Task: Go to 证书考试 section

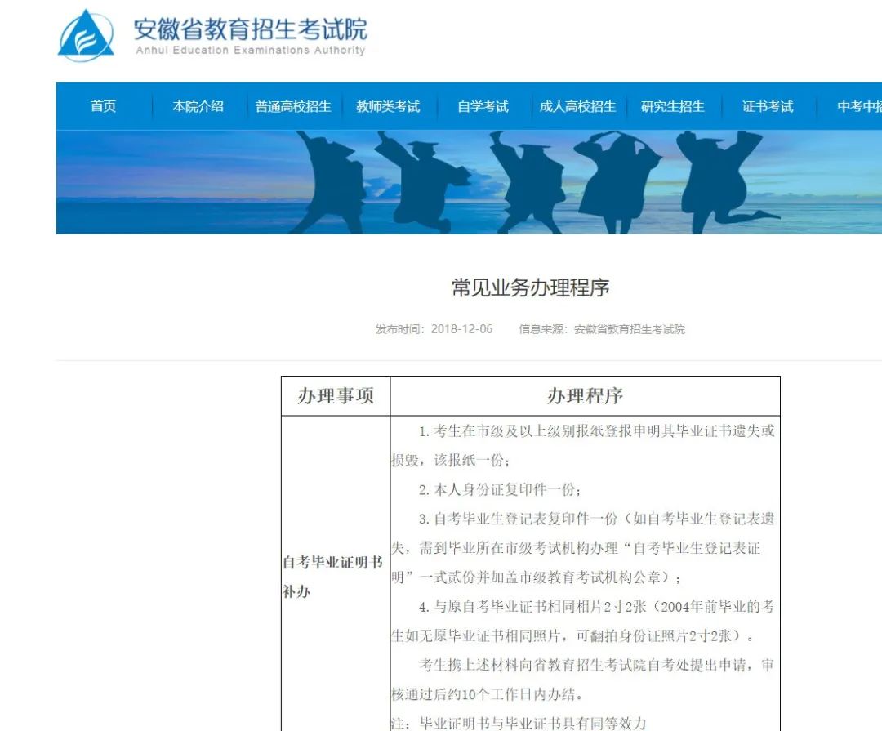Action: [768, 106]
